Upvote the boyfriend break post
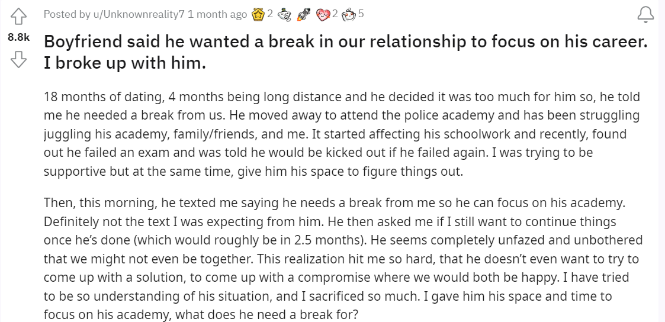The image size is (665, 322). point(19,17)
